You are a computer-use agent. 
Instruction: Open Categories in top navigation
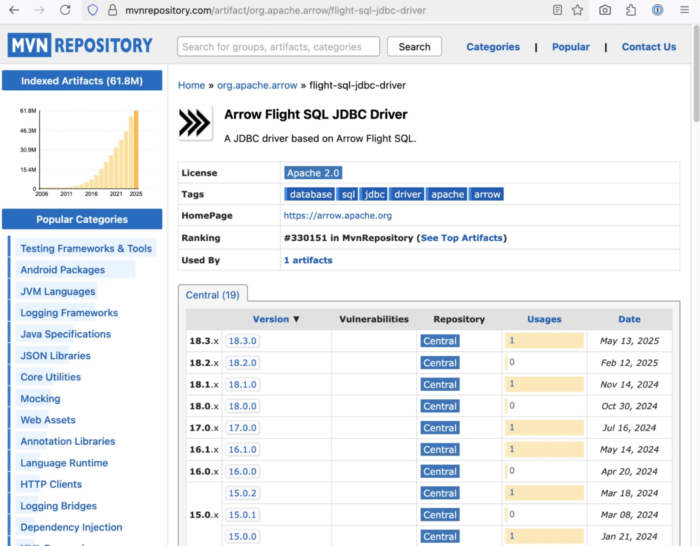click(x=493, y=47)
